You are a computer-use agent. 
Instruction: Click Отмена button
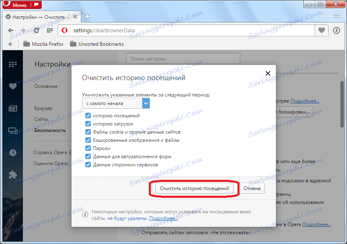252,188
